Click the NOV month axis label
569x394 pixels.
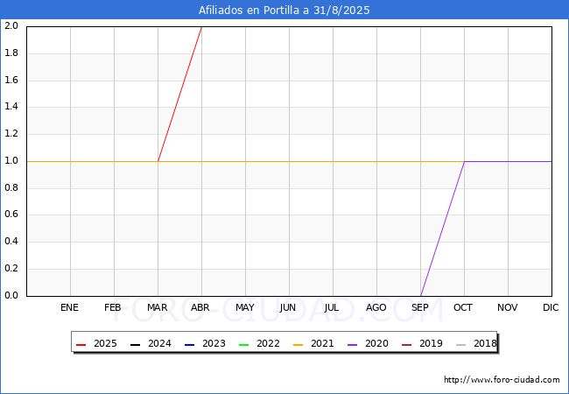508,307
